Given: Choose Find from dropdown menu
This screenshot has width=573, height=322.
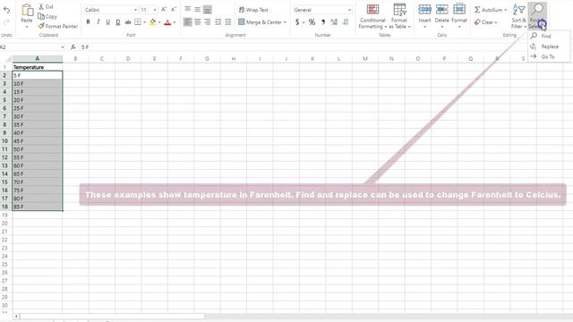Looking at the screenshot, I should tap(549, 36).
